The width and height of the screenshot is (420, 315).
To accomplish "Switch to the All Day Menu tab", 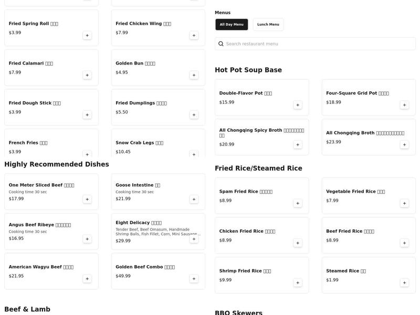I will 232,25.
